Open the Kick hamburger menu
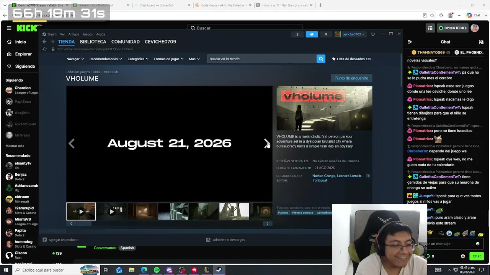This screenshot has height=275, width=490. (9, 28)
